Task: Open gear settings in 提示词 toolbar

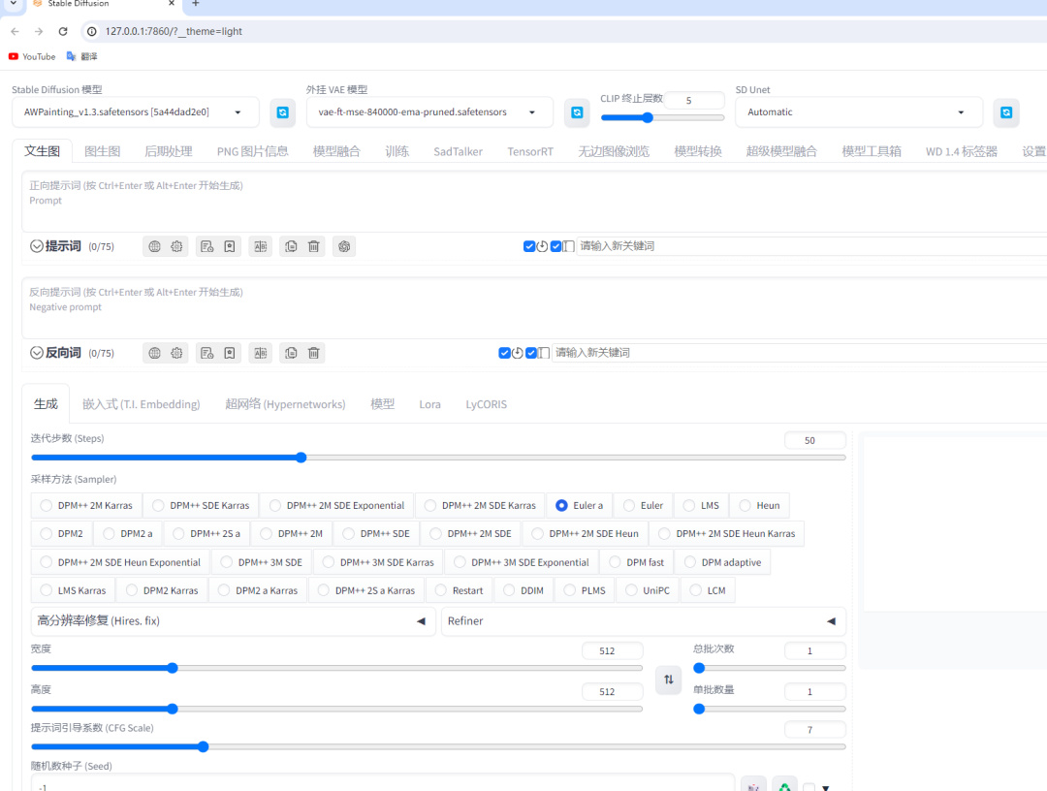Action: click(x=176, y=246)
